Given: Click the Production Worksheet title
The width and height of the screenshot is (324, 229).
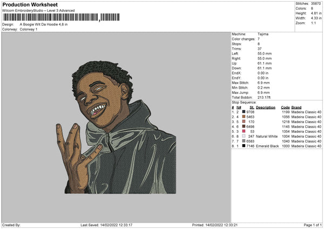Looking at the screenshot, I should 30,4.
